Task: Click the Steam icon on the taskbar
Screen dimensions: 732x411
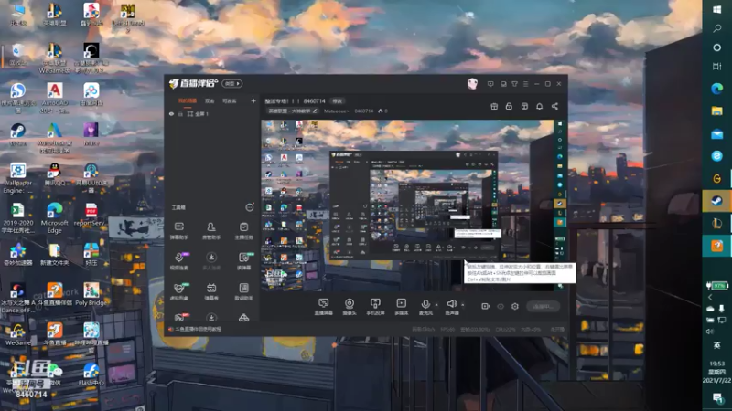Action: (717, 201)
